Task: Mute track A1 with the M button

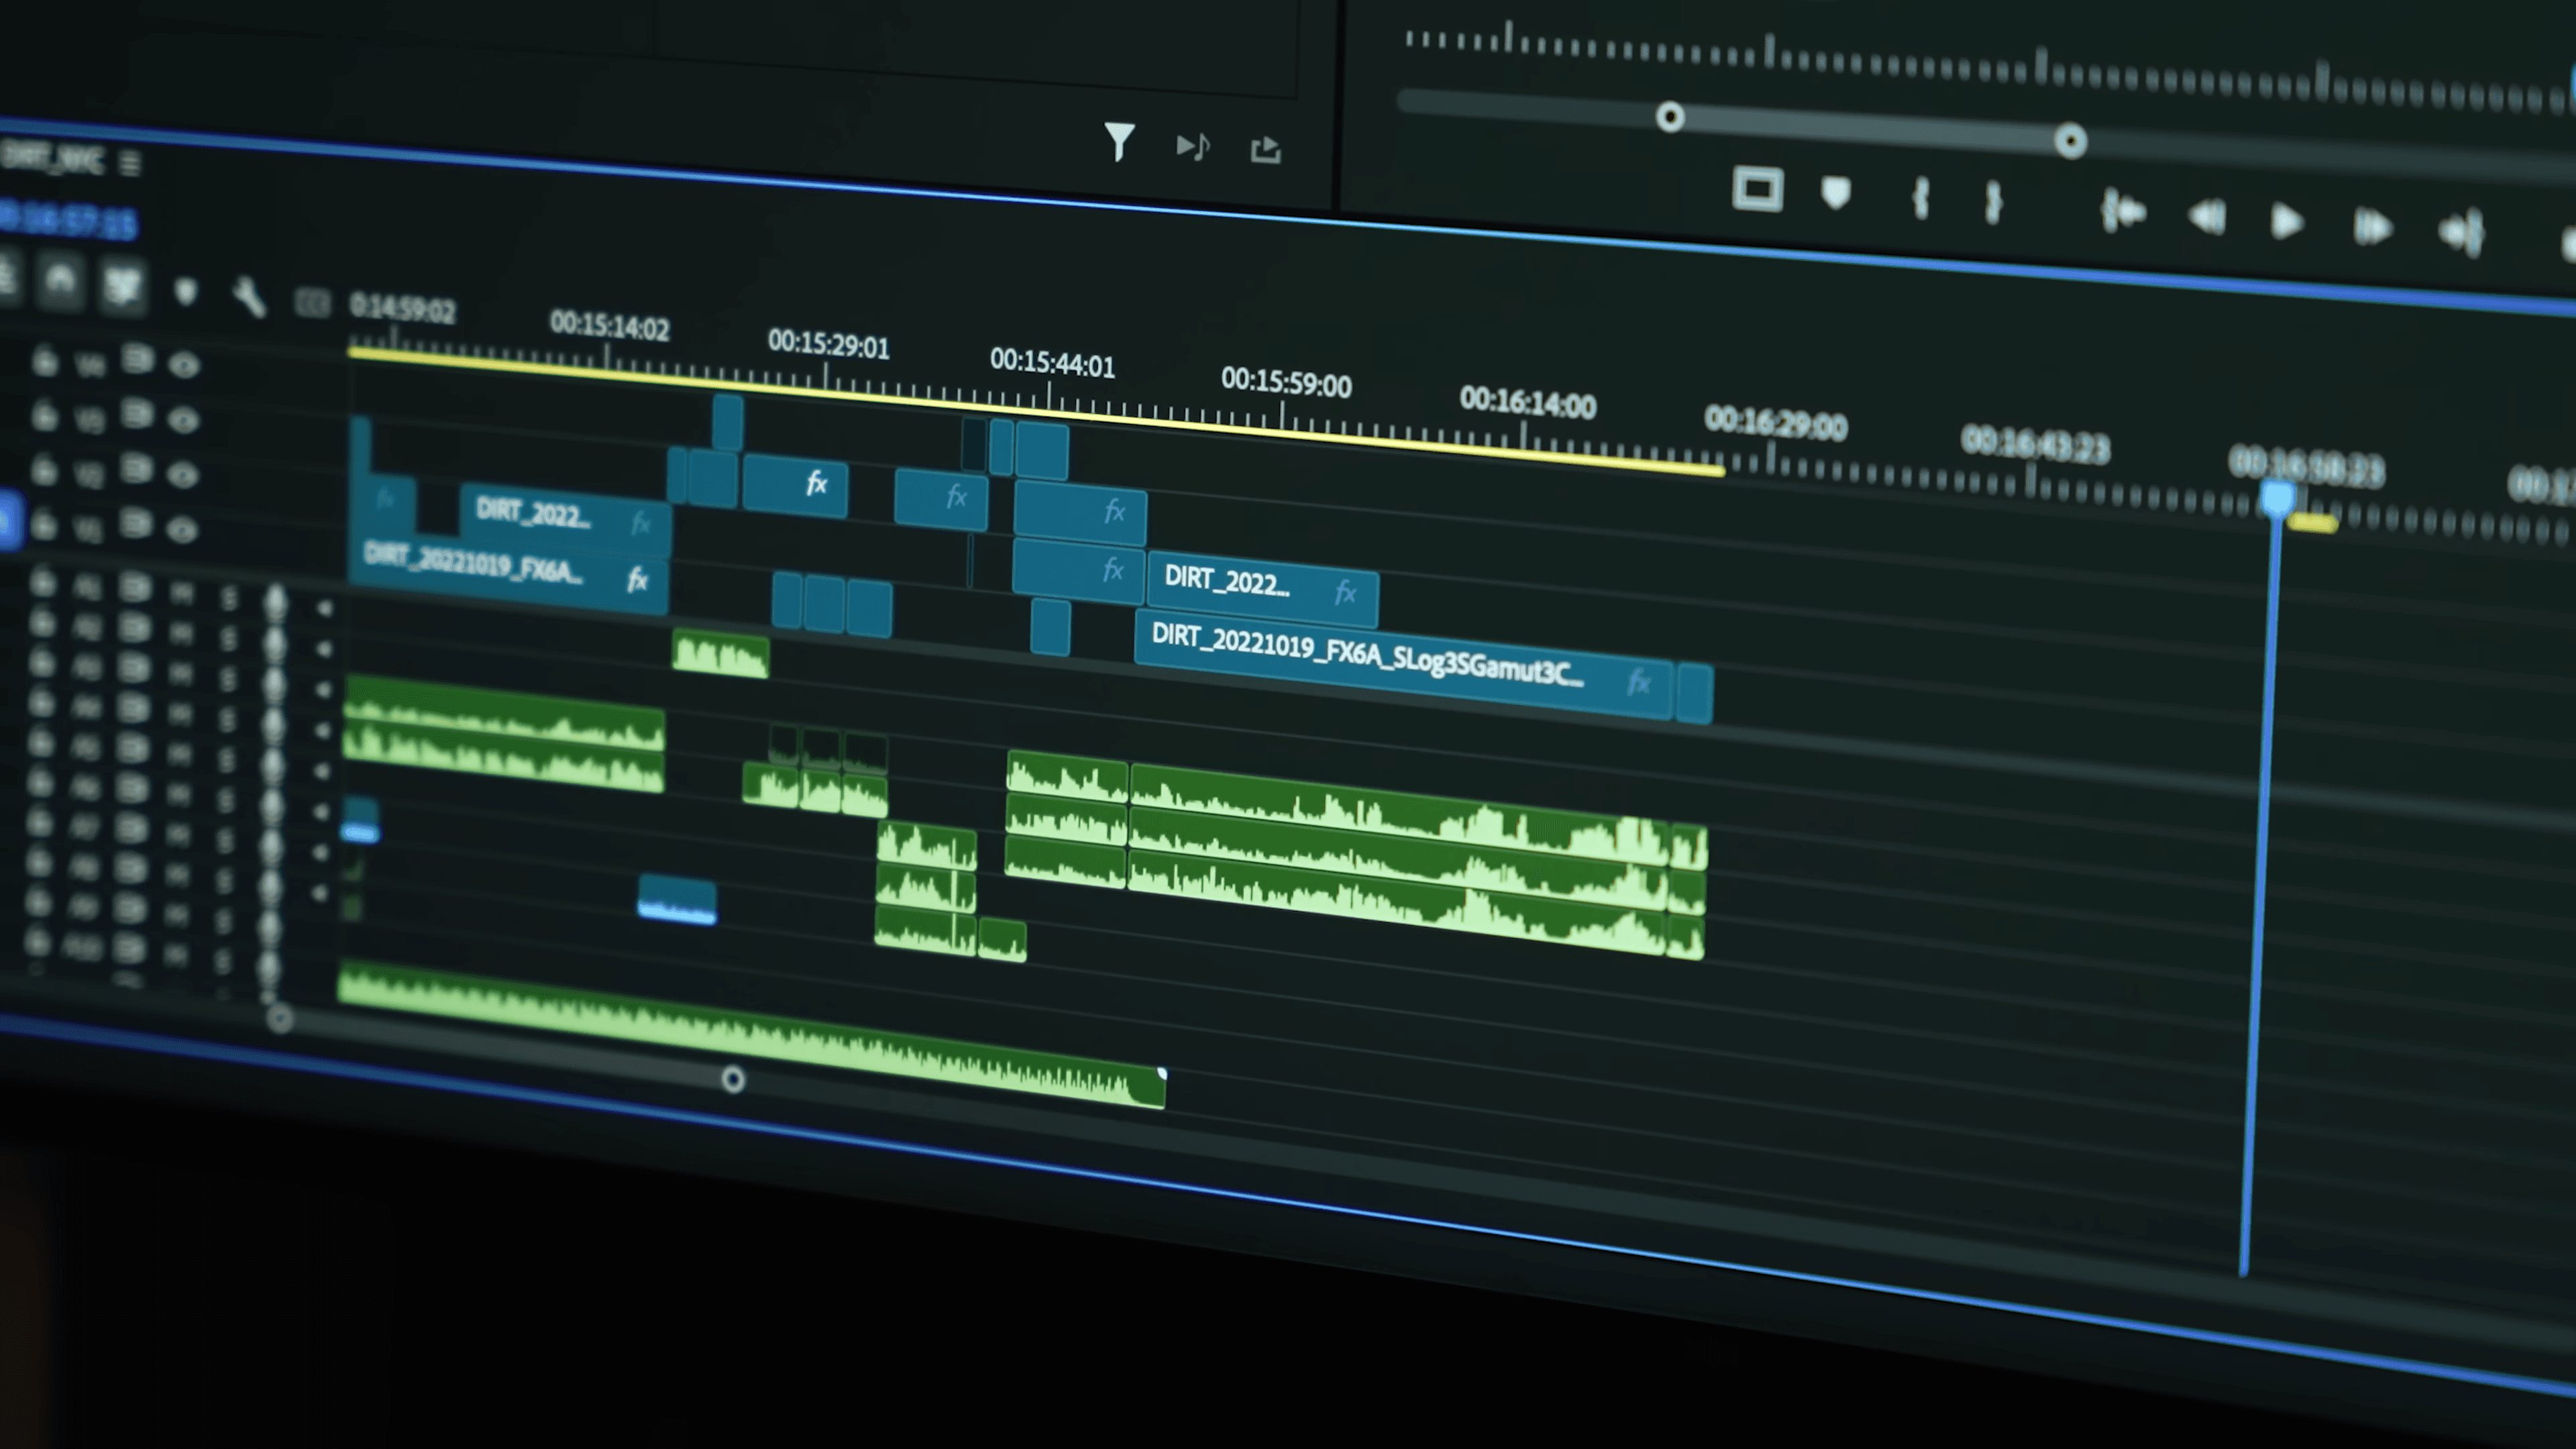Action: click(x=181, y=595)
